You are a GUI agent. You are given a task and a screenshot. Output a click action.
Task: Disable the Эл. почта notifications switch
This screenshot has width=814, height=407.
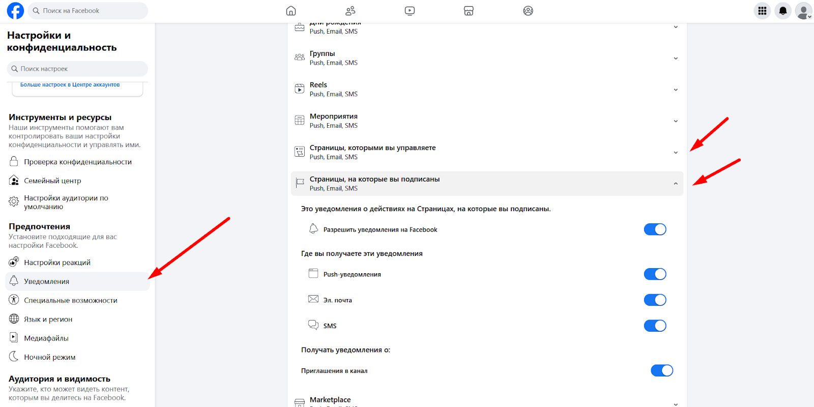pos(655,300)
